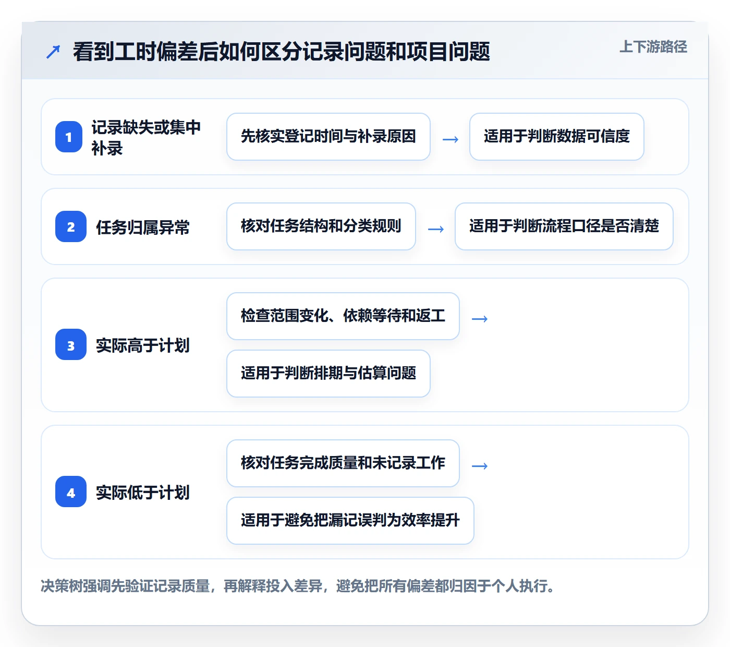Click the 适用于避免把漏记误判为效率提升 box
This screenshot has width=730, height=647.
click(x=350, y=521)
